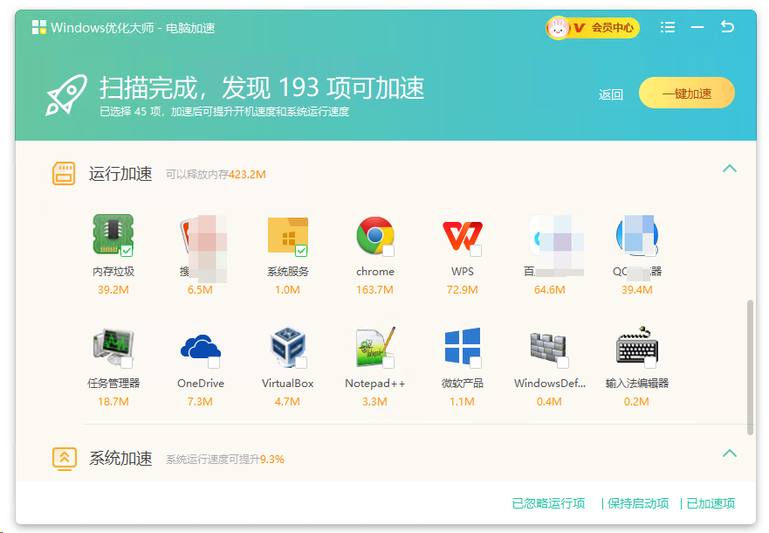Click the 扫描完成 scan result headline

262,88
